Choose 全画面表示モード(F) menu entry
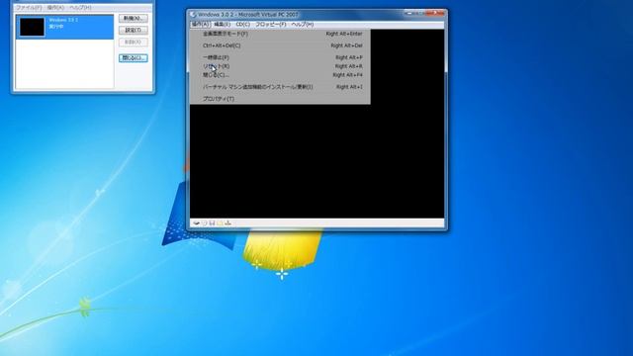This screenshot has height=356, width=633. click(280, 34)
